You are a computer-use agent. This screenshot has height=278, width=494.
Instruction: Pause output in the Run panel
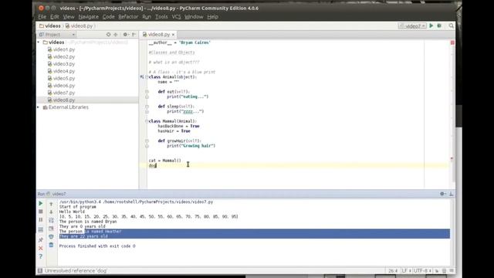pos(41,219)
